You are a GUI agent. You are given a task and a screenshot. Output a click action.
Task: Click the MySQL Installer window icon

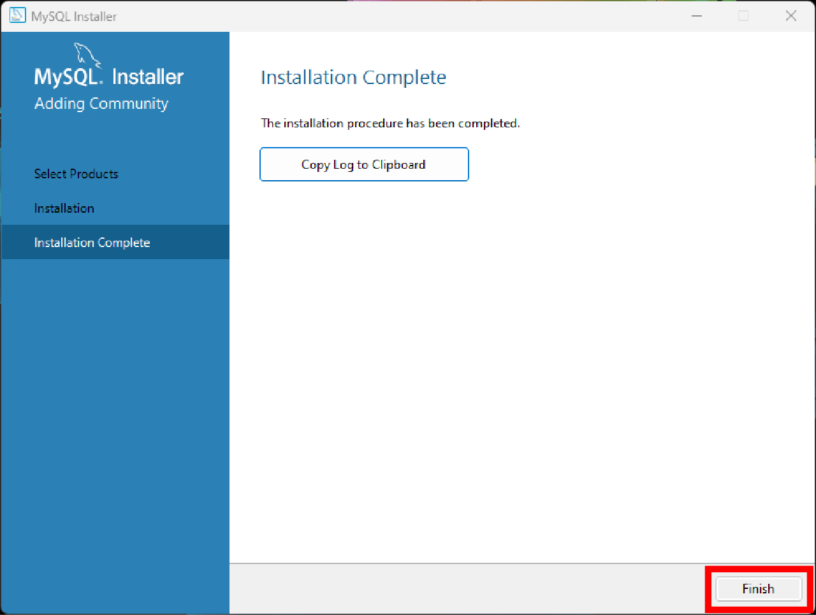point(17,15)
